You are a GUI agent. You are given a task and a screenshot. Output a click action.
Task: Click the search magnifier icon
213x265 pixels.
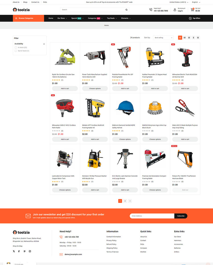click(x=126, y=10)
